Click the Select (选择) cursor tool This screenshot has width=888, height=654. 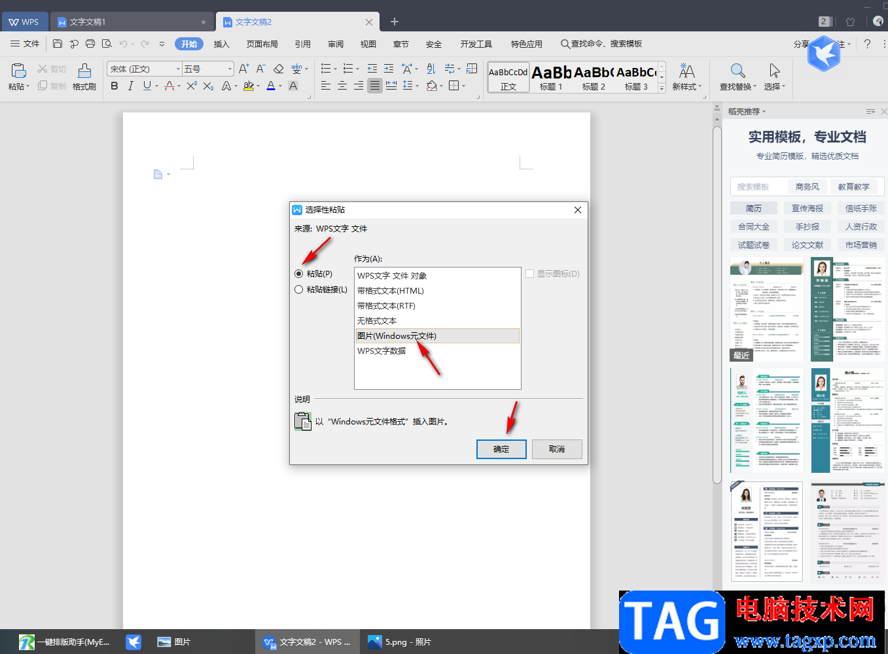774,77
